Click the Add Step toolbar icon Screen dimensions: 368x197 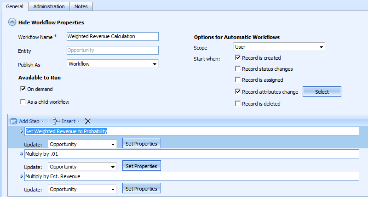click(14, 121)
